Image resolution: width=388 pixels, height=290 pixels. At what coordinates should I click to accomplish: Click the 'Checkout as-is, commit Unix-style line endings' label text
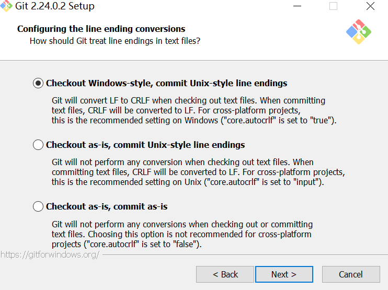[x=145, y=145]
